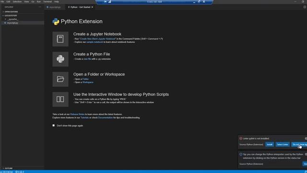The image size is (307, 173).
Task: Open the Create New Blank Jupyter Notebook link
Action: (x=98, y=39)
